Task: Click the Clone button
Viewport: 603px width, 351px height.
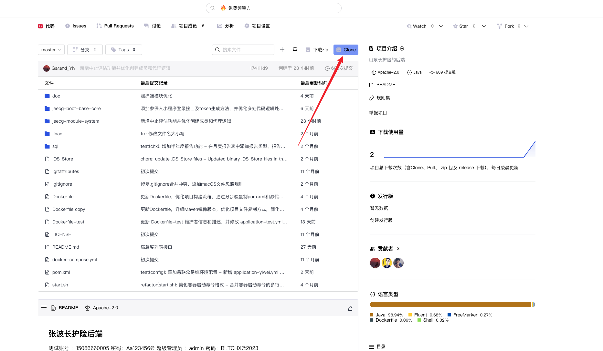Action: click(x=346, y=49)
